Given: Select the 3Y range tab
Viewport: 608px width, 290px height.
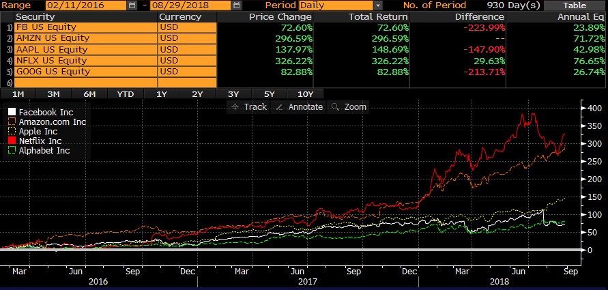Looking at the screenshot, I should pyautogui.click(x=233, y=94).
